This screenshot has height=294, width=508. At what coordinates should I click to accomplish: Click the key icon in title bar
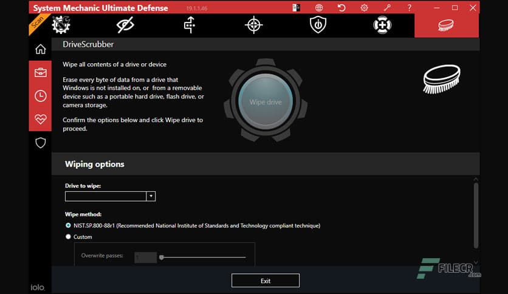(x=387, y=7)
